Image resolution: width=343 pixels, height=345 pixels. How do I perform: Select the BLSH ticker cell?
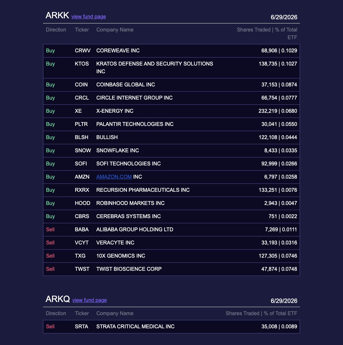point(81,137)
